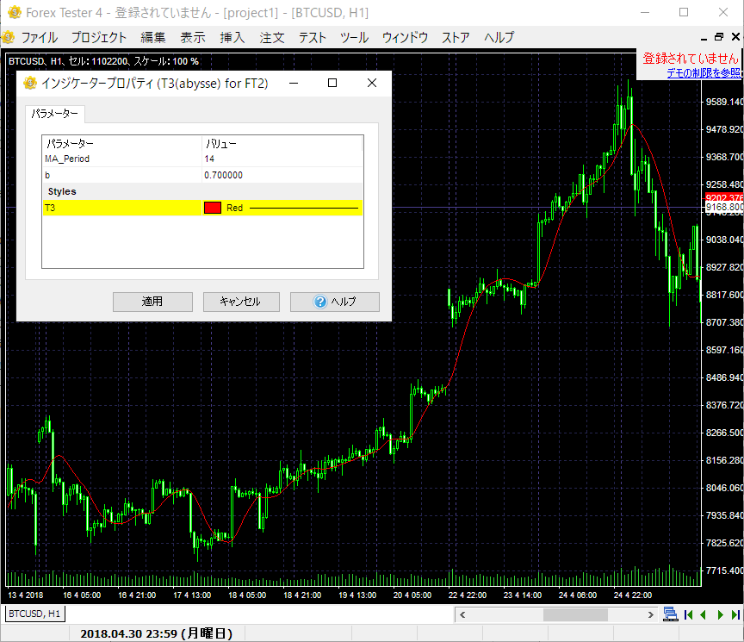Click the 9202.376 red price label
The width and height of the screenshot is (744, 642).
[724, 197]
